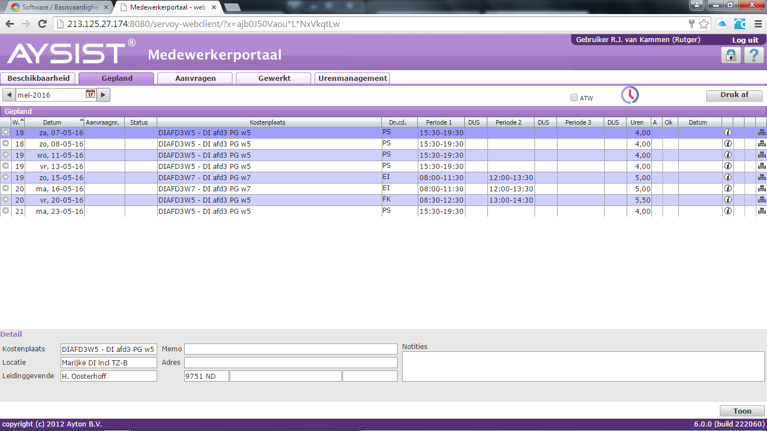Print the ma, 23-05-16 shift row
Screen dimensions: 767x431
(x=761, y=211)
